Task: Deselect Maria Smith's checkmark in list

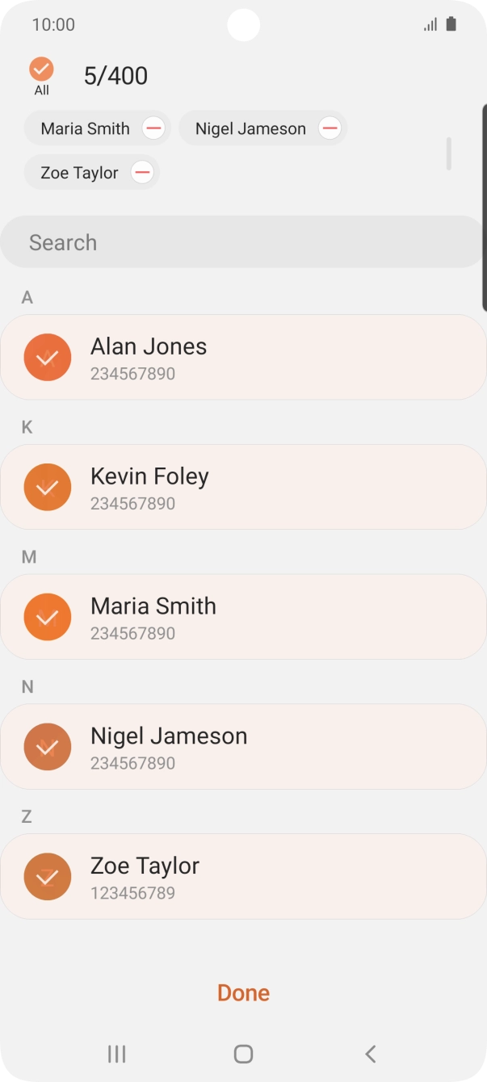Action: click(48, 617)
